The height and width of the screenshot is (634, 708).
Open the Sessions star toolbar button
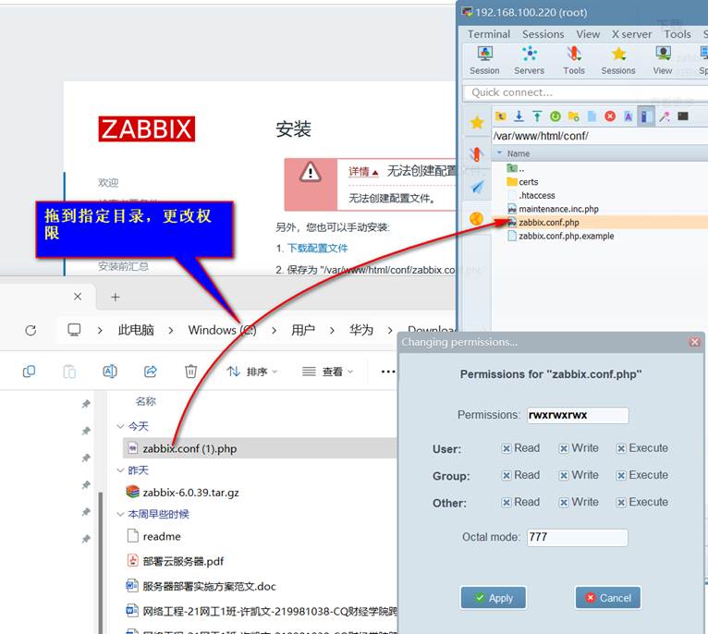click(618, 60)
